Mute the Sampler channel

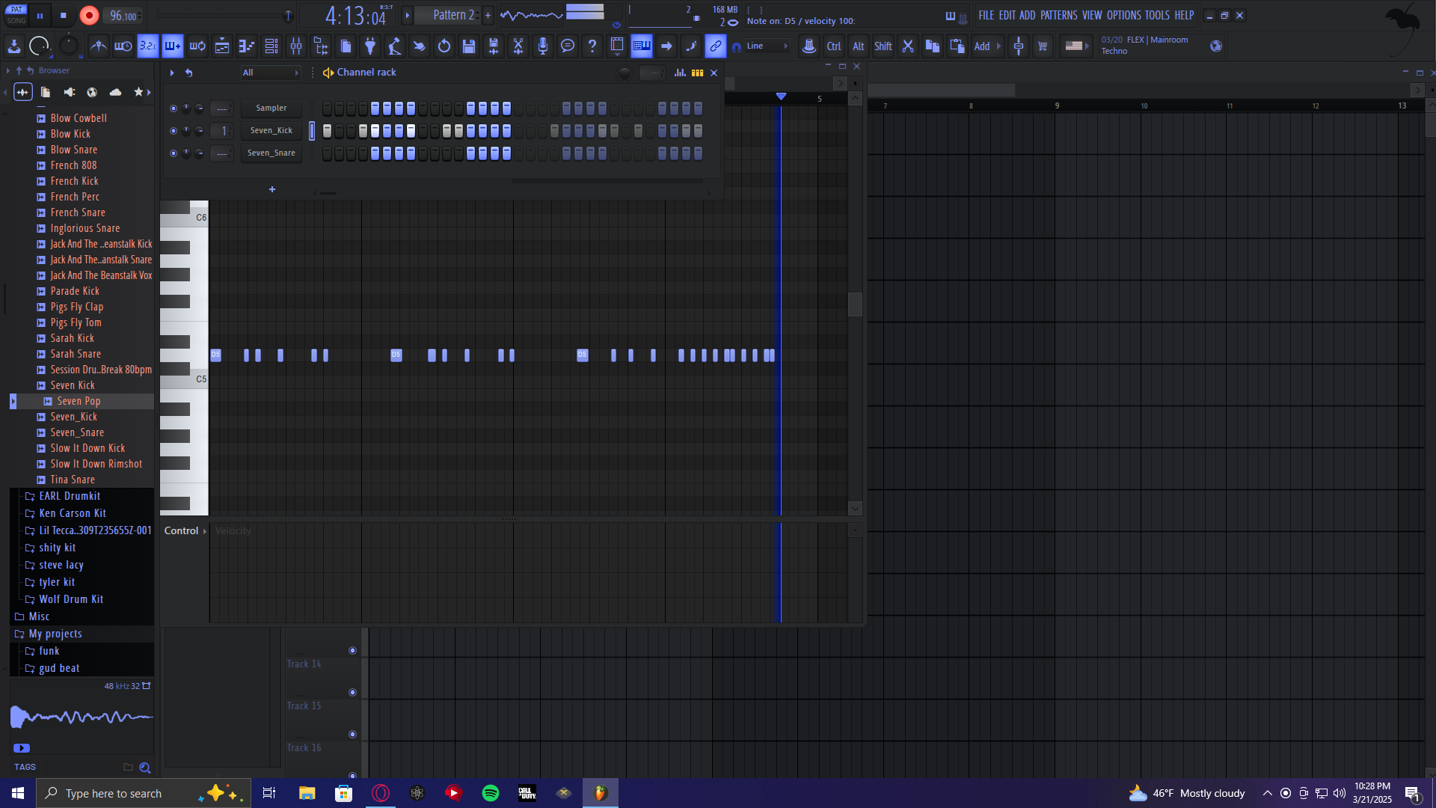click(x=174, y=108)
